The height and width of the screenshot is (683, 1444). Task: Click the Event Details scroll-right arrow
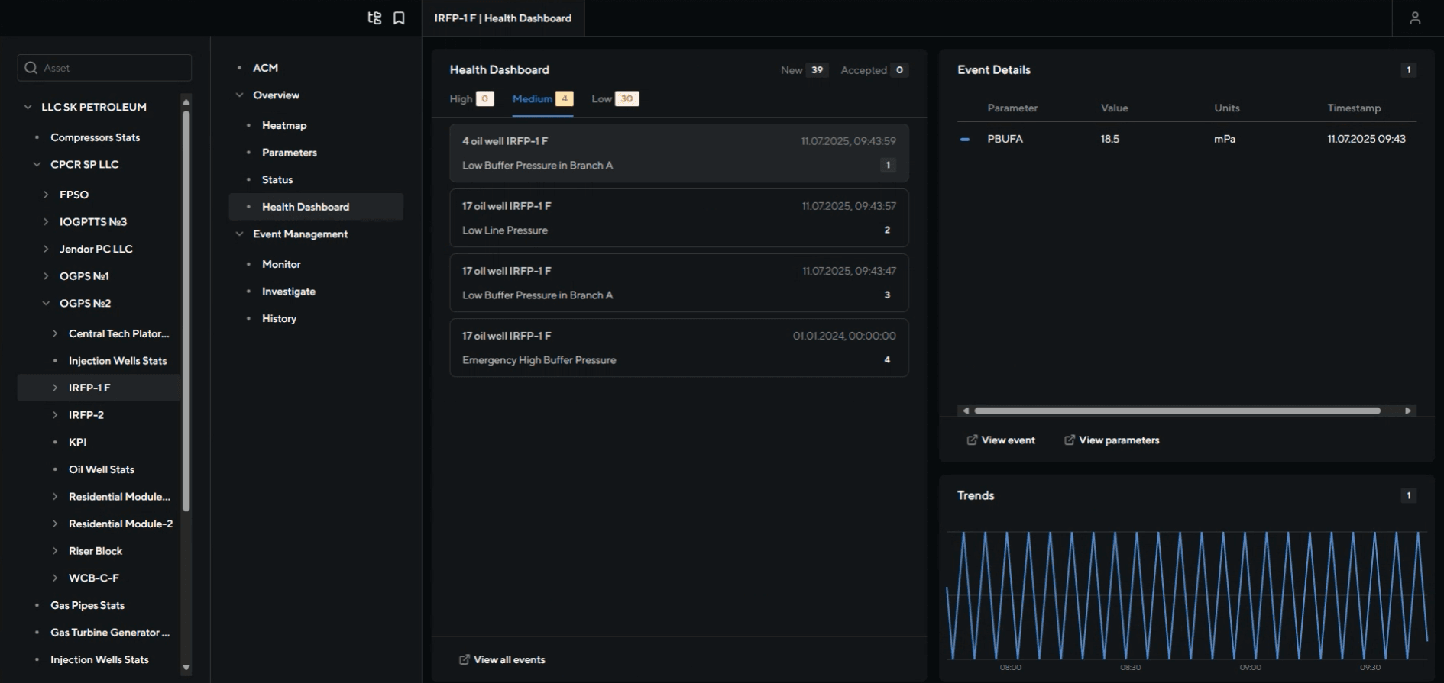(x=1407, y=411)
